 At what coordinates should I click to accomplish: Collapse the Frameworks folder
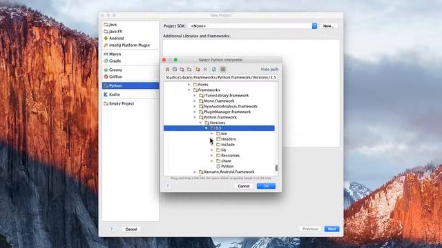[x=189, y=90]
